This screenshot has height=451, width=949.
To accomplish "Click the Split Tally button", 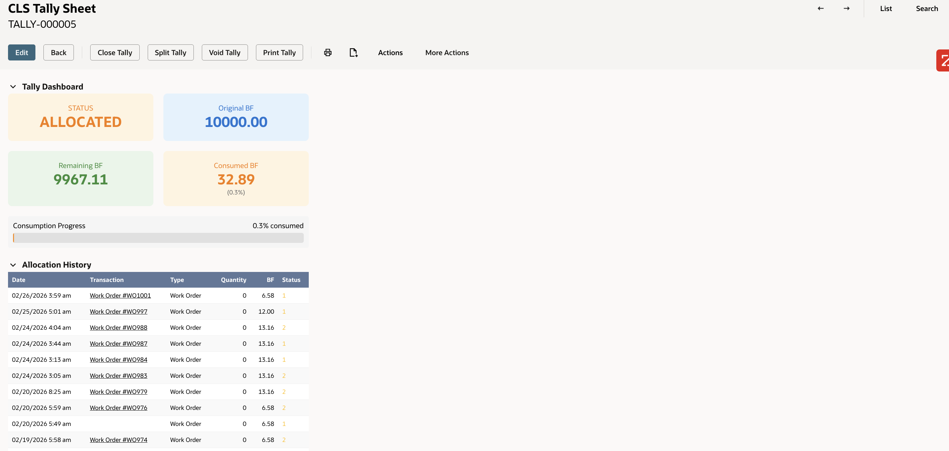I will [x=170, y=53].
